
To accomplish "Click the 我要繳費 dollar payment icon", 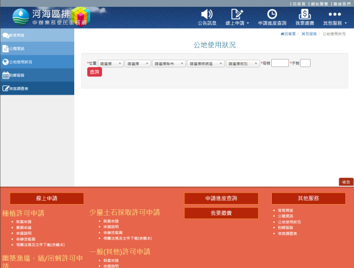I will click(304, 14).
